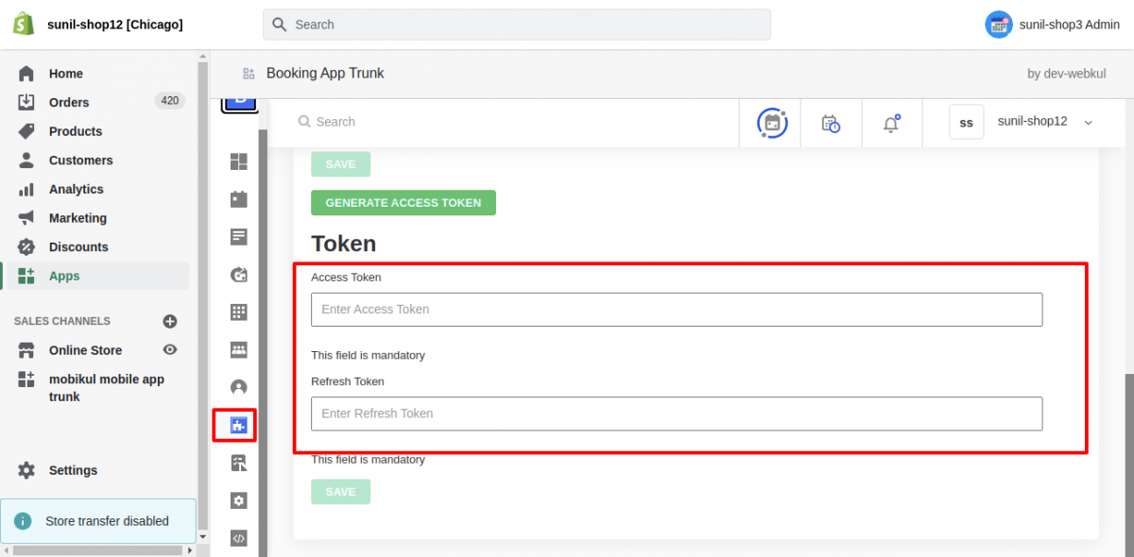The height and width of the screenshot is (557, 1134).
Task: Toggle Online Store eye visibility icon
Action: 170,349
